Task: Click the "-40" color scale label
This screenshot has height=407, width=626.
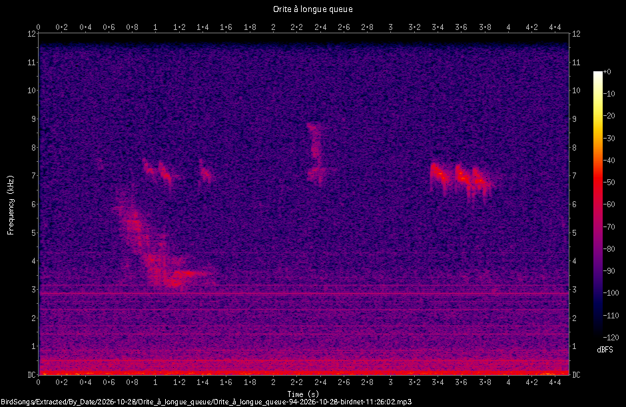Action: click(609, 160)
